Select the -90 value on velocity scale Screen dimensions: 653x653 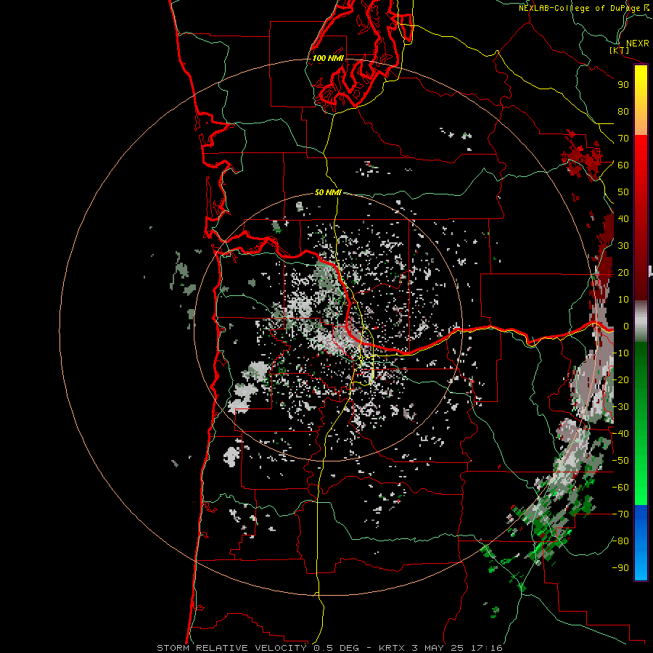click(x=620, y=568)
